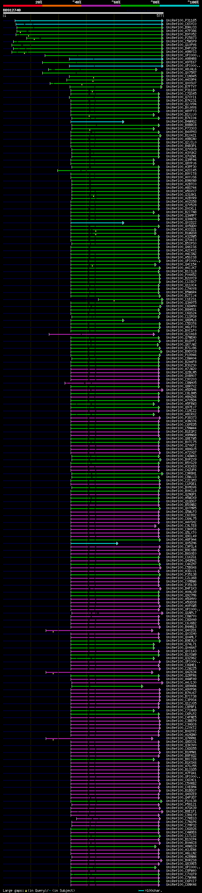This screenshot has width=202, height=893.
Task: Open hit UniRef100_P10138
Action: pos(181,801)
